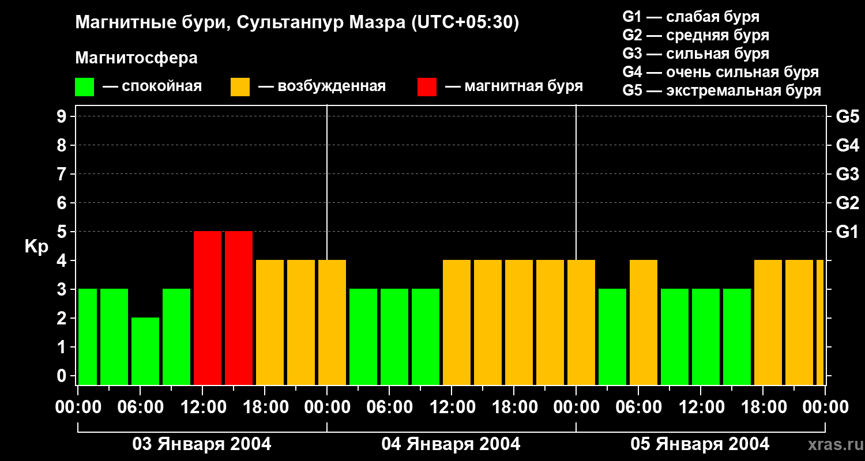
Task: Click the Kp axis value 7
Action: 63,174
